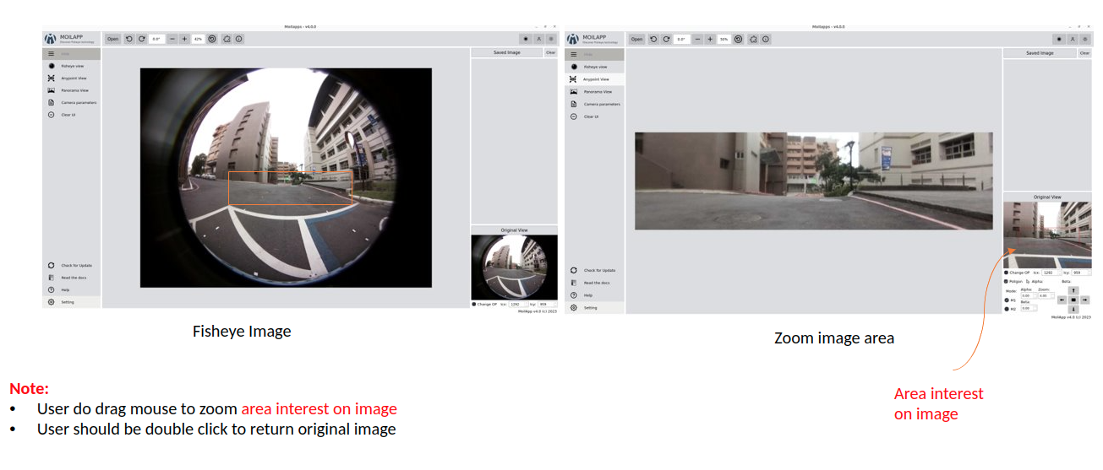Select mode M2 radio button
The width and height of the screenshot is (1103, 470).
[x=1007, y=309]
